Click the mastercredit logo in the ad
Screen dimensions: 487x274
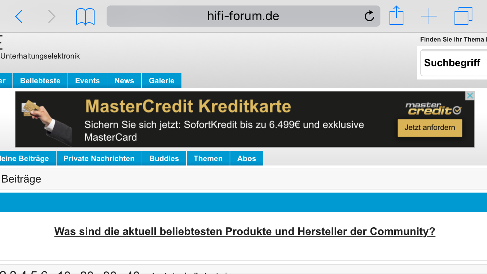433,109
